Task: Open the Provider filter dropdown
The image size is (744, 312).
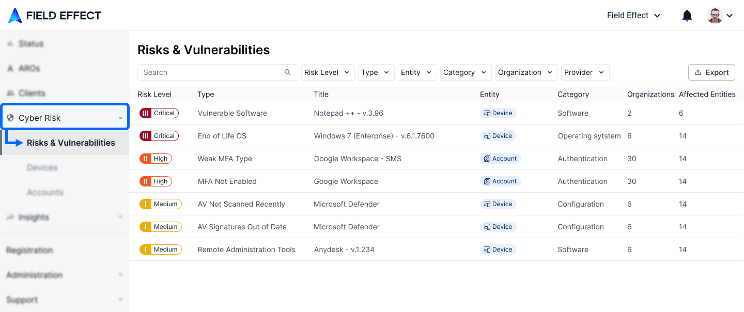Action: [585, 72]
